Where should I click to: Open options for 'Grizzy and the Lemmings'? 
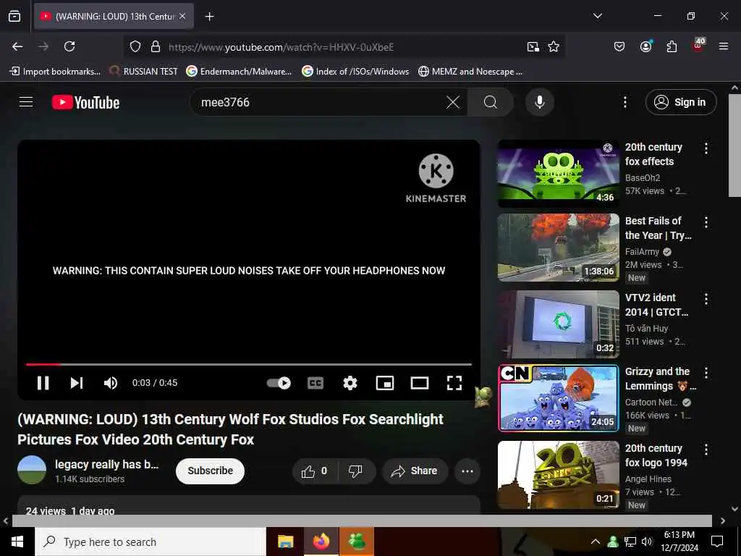point(706,373)
